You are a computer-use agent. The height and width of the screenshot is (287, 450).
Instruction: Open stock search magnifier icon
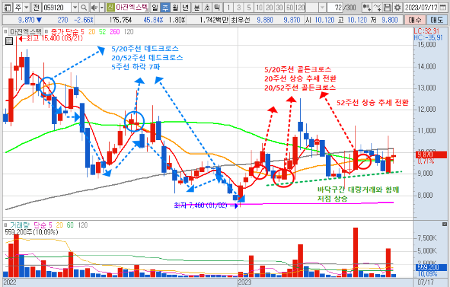(x=84, y=8)
